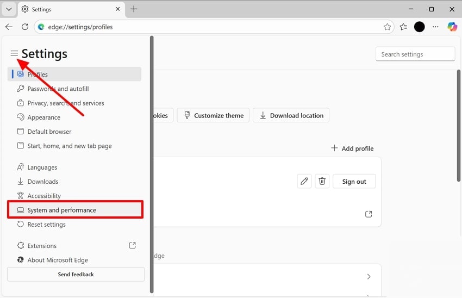Viewport: 462px width, 298px height.
Task: Click the Extensions external link icon
Action: pos(132,245)
